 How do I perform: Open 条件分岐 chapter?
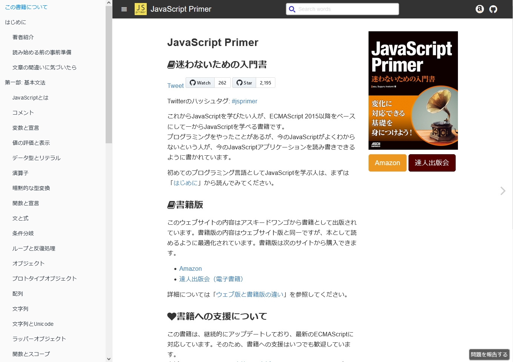23,233
